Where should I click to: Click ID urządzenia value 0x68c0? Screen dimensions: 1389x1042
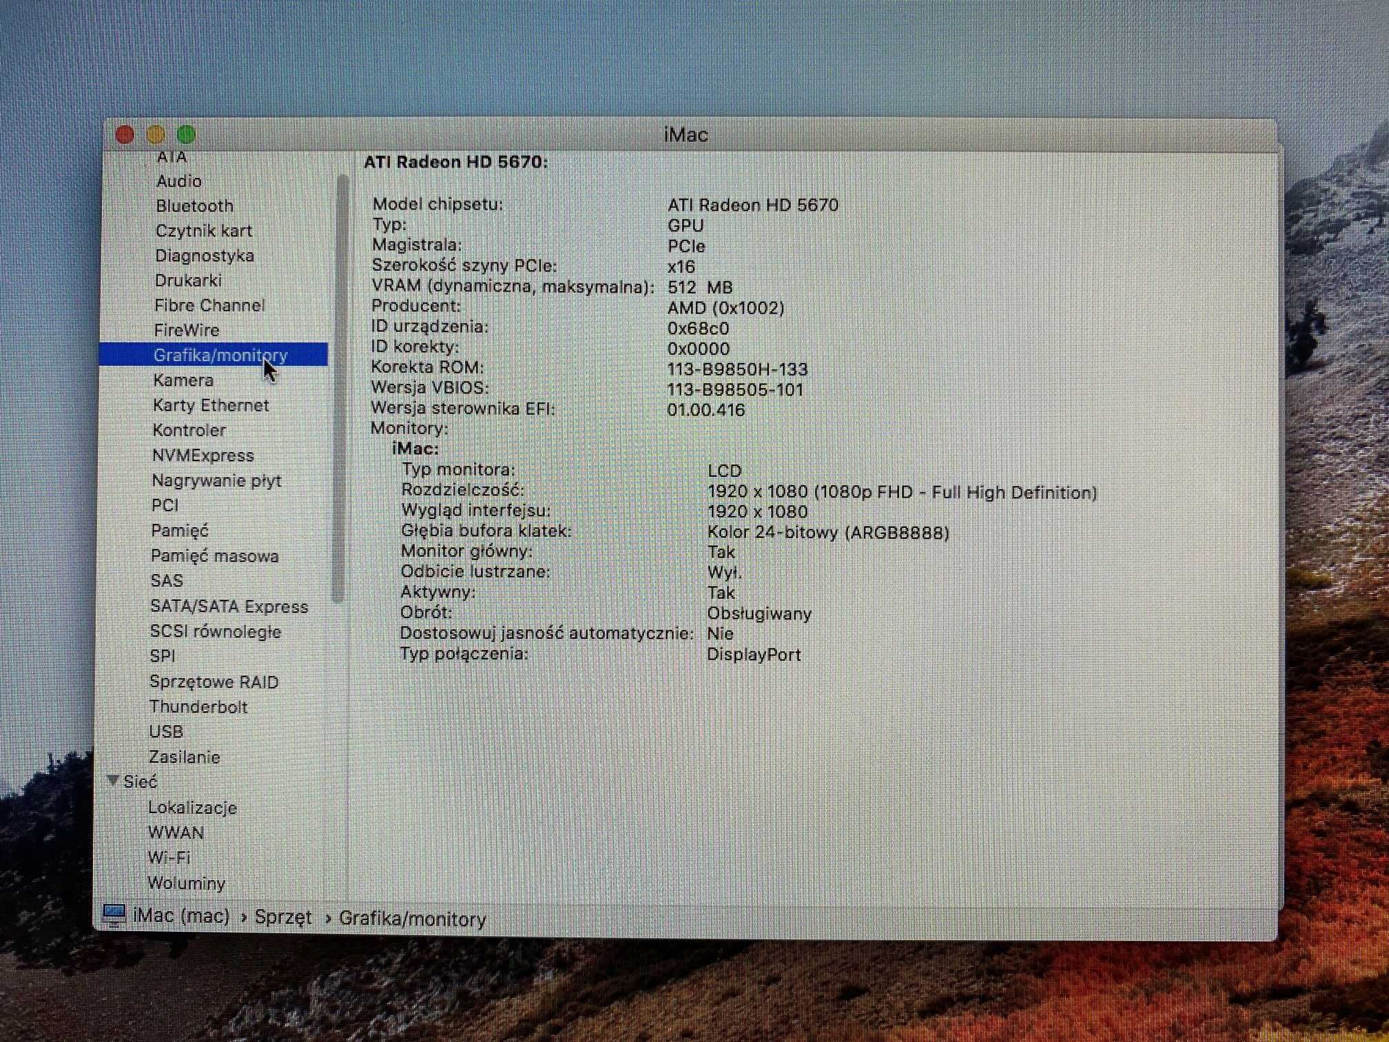tap(698, 328)
